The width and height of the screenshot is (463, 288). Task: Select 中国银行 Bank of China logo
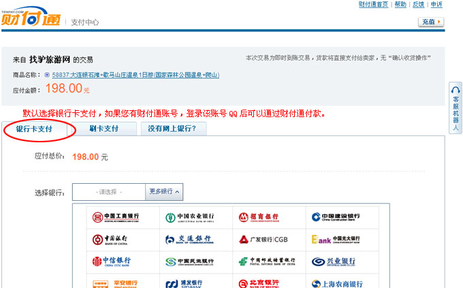click(x=110, y=240)
